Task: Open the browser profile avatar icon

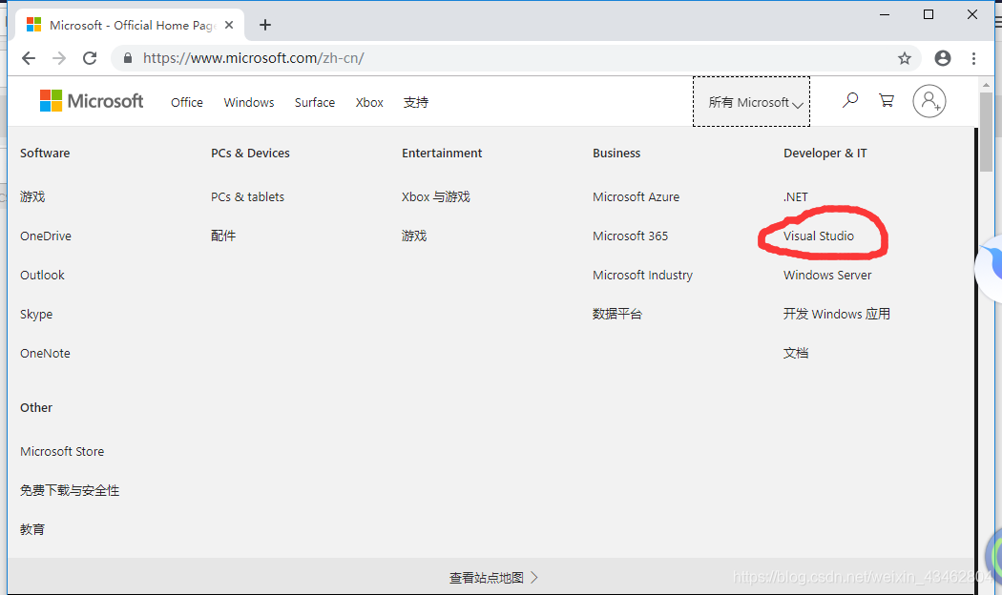Action: click(x=943, y=58)
